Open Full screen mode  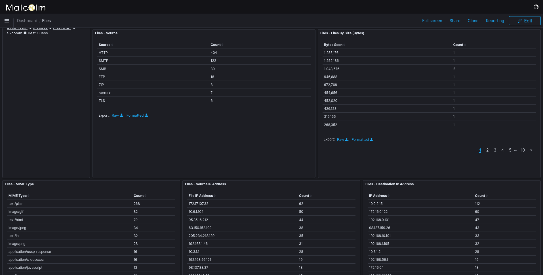coord(432,21)
